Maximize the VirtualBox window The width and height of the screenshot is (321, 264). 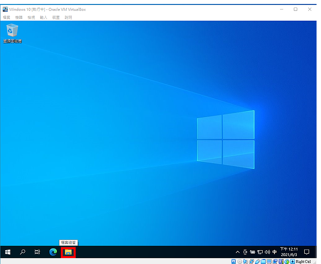295,9
